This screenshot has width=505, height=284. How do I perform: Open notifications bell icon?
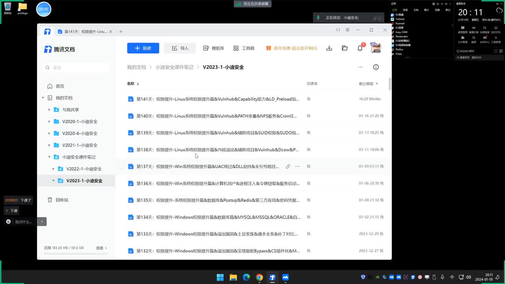pyautogui.click(x=360, y=48)
